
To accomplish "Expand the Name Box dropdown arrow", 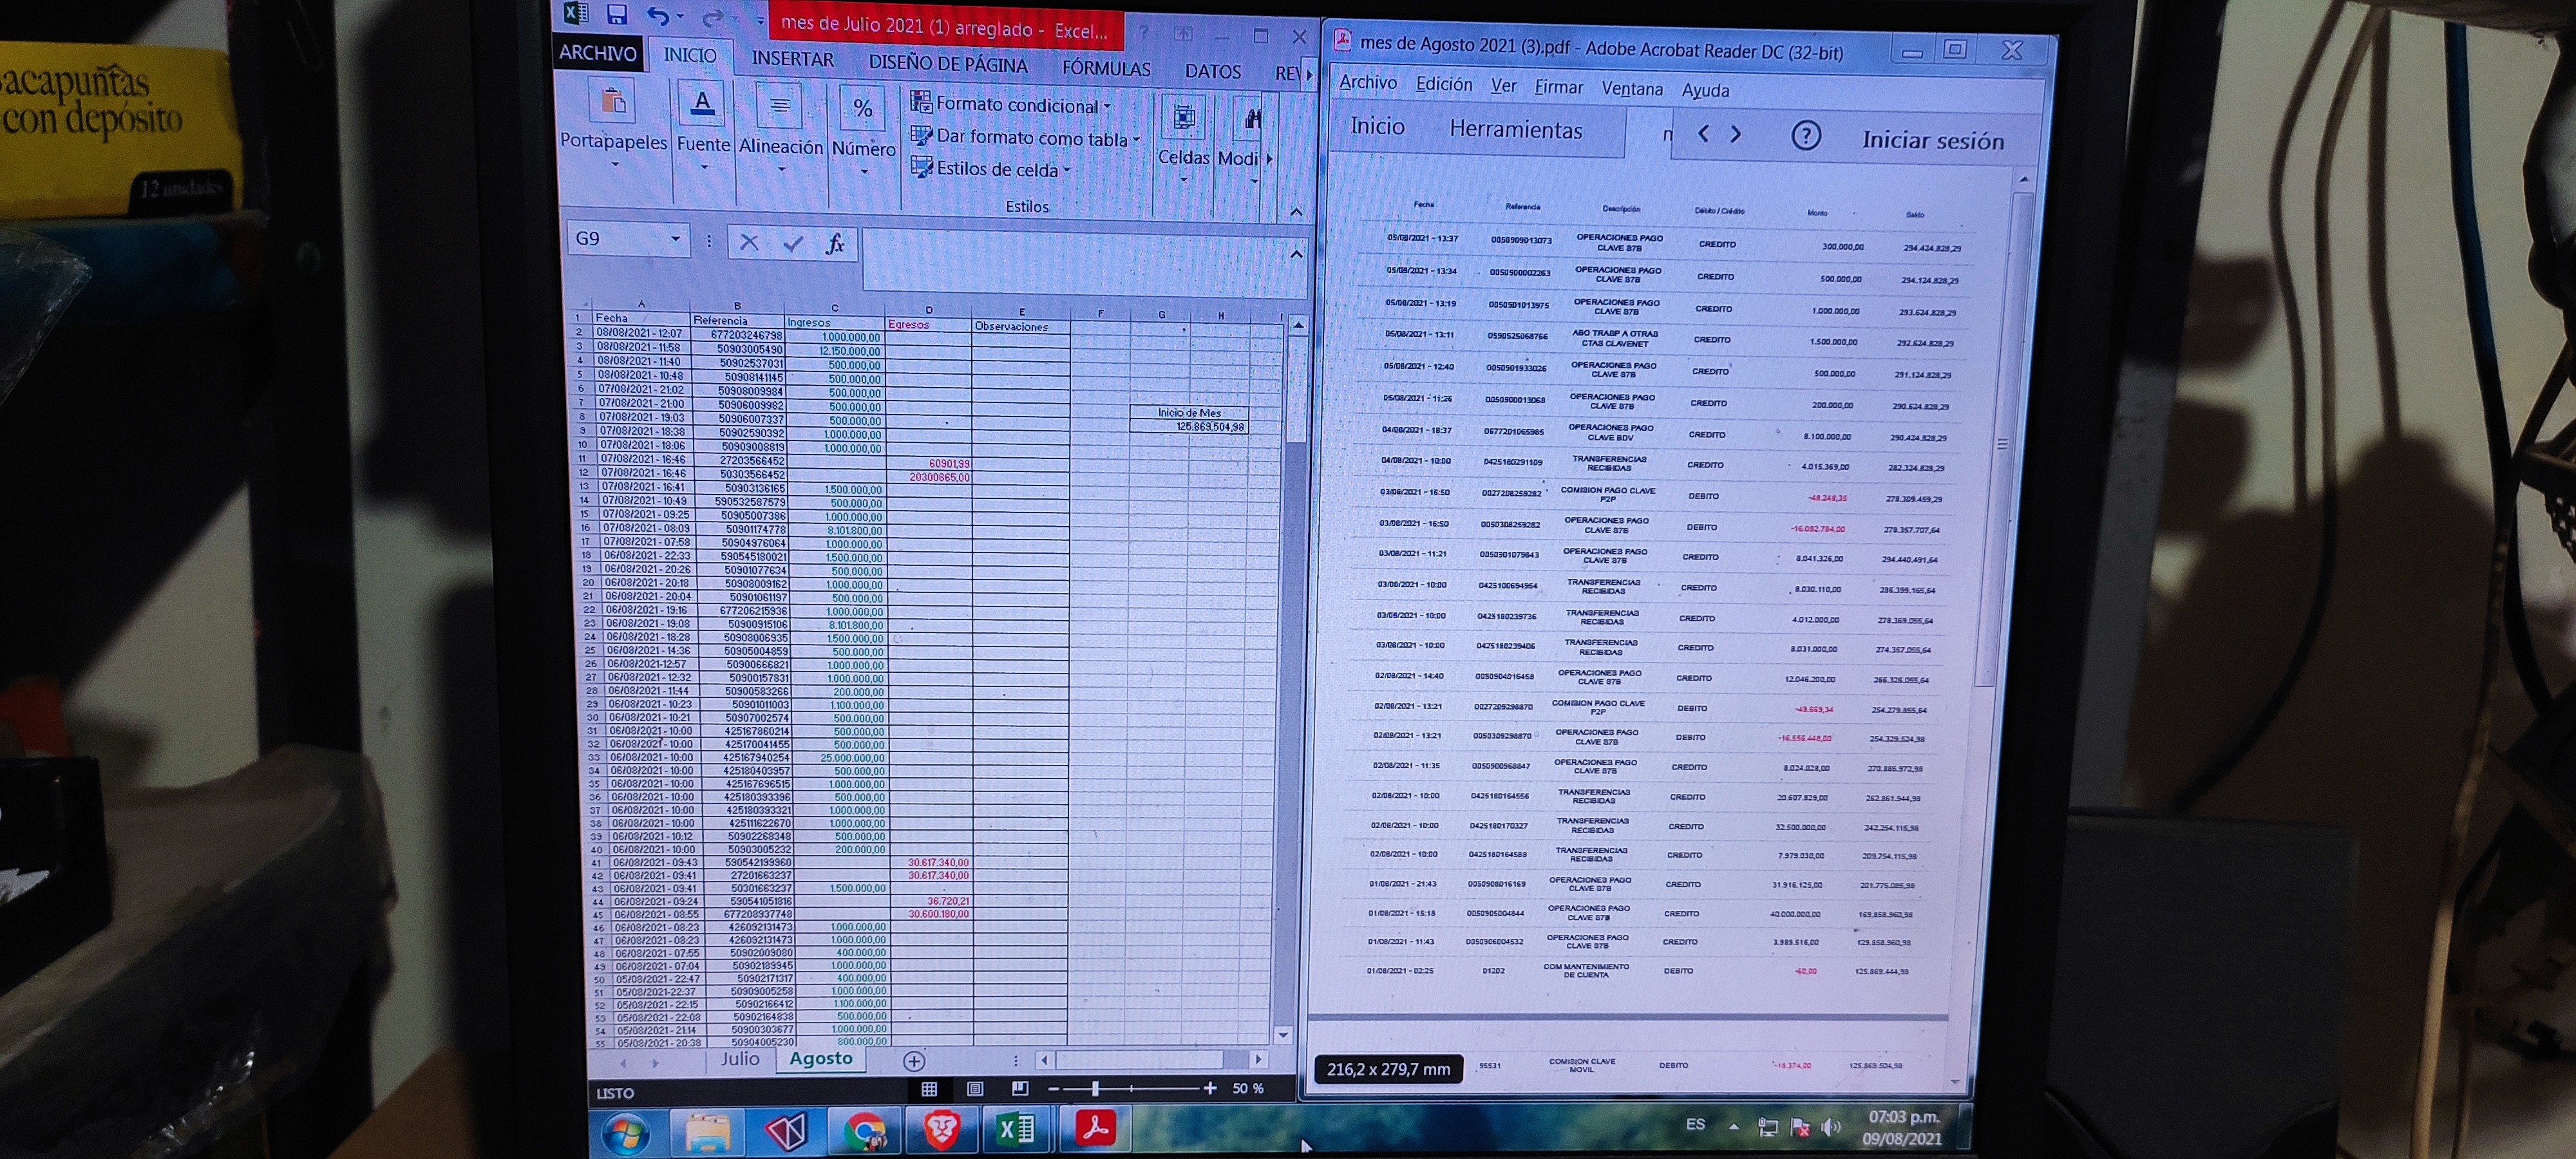I will (x=675, y=239).
